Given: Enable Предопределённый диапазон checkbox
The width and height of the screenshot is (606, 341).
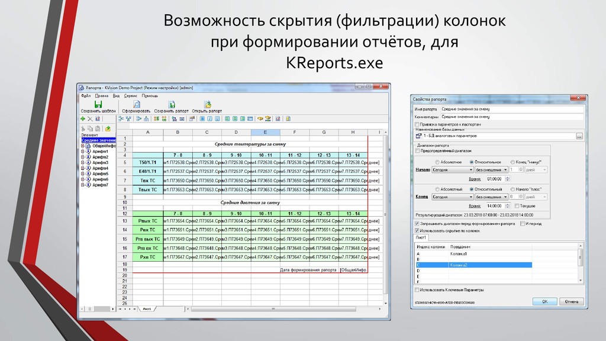Looking at the screenshot, I should (x=418, y=151).
